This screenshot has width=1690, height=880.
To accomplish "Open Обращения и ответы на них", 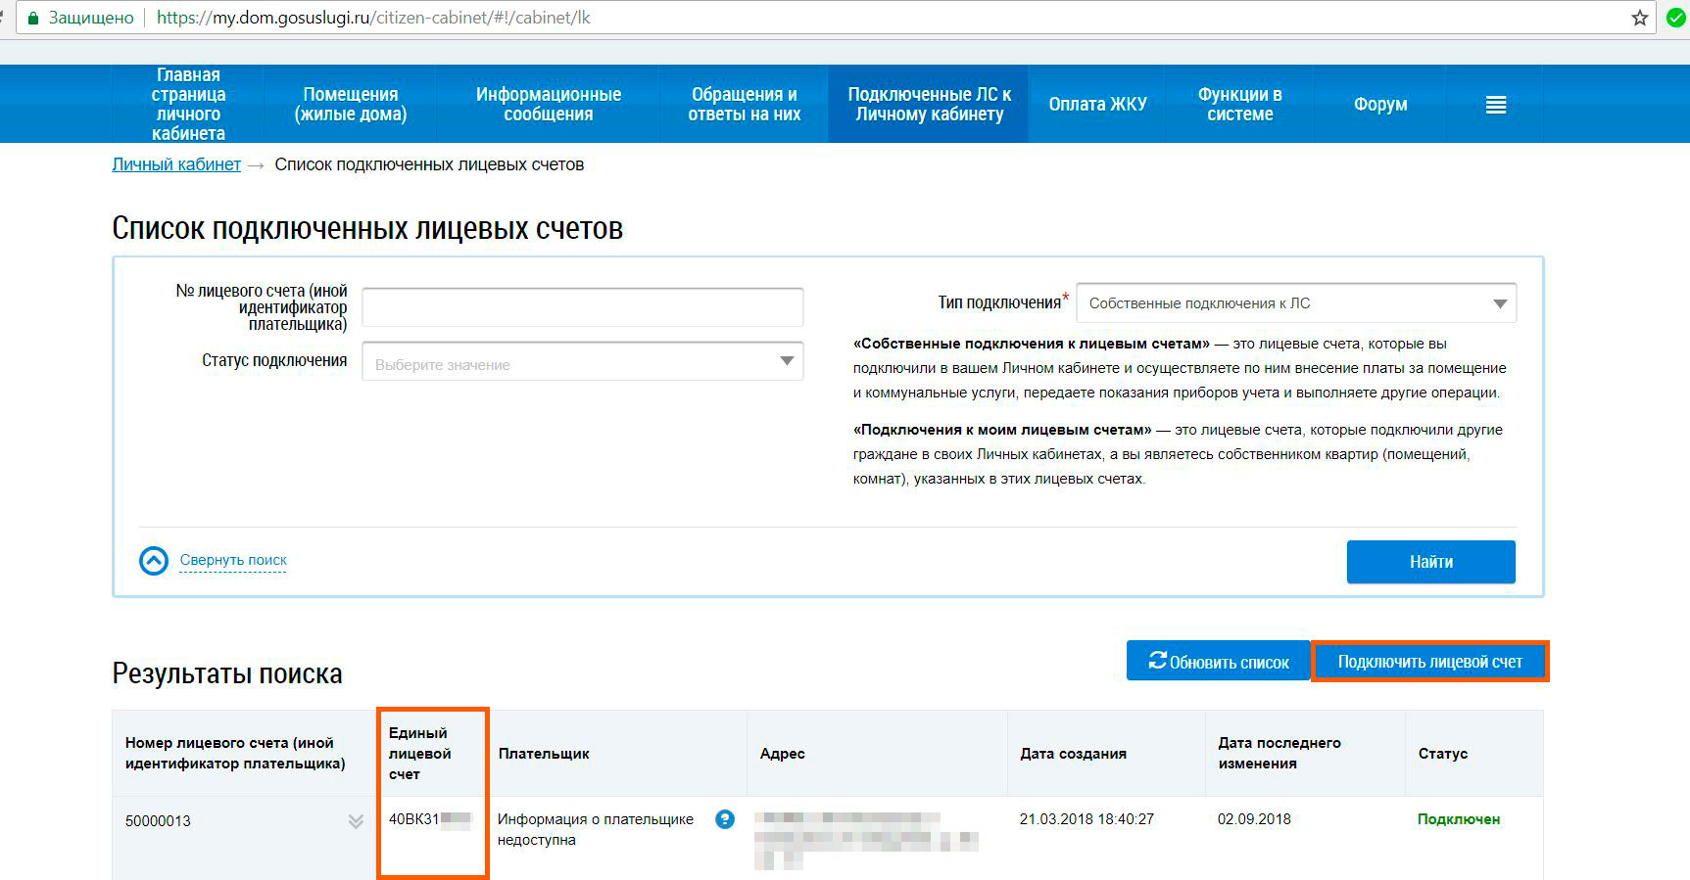I will coord(745,105).
